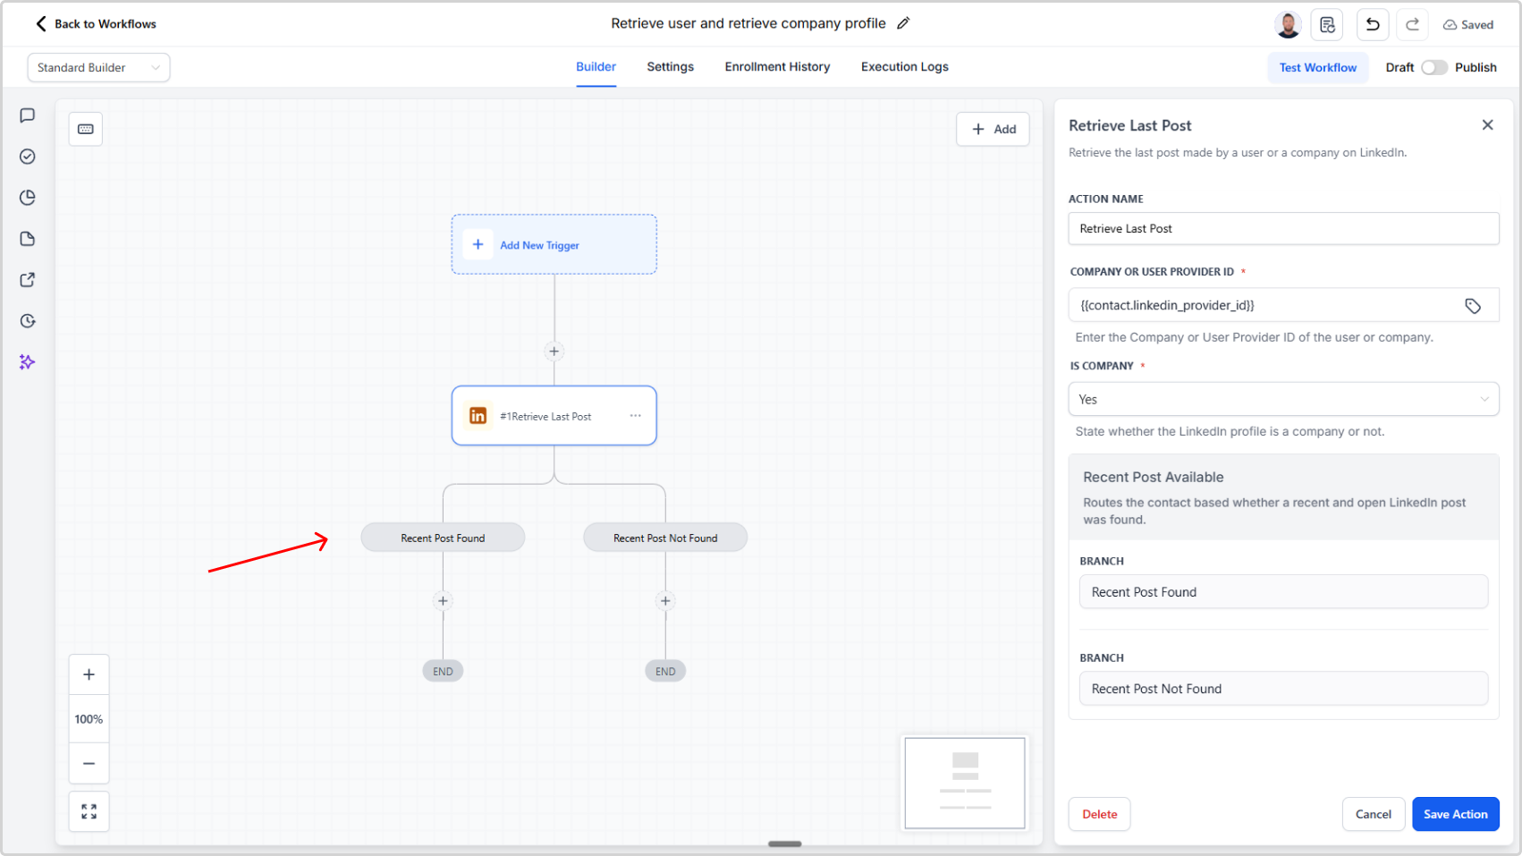1522x856 pixels.
Task: Switch to the Enrollment History tab
Action: pyautogui.click(x=776, y=66)
